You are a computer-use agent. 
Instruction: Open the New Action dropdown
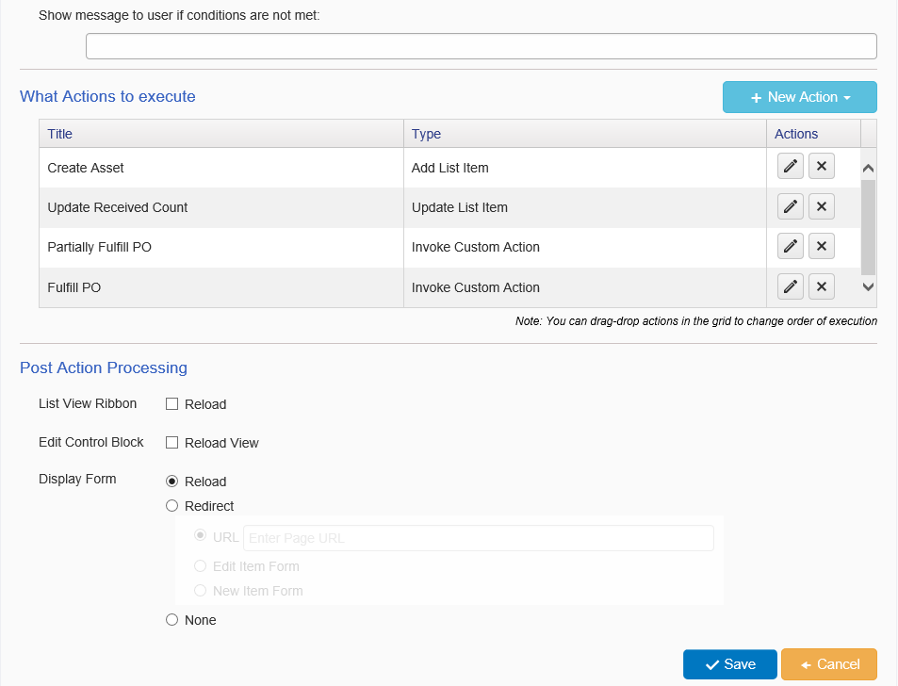click(799, 97)
